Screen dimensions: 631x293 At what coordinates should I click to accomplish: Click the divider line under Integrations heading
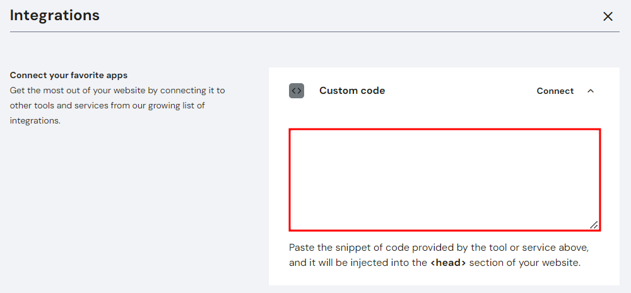315,32
